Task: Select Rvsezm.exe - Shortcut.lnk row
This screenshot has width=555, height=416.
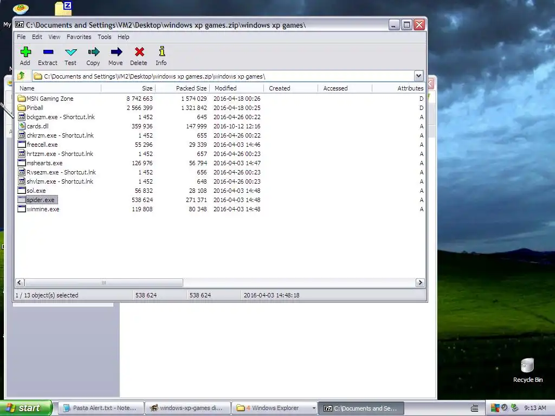Action: click(x=220, y=172)
